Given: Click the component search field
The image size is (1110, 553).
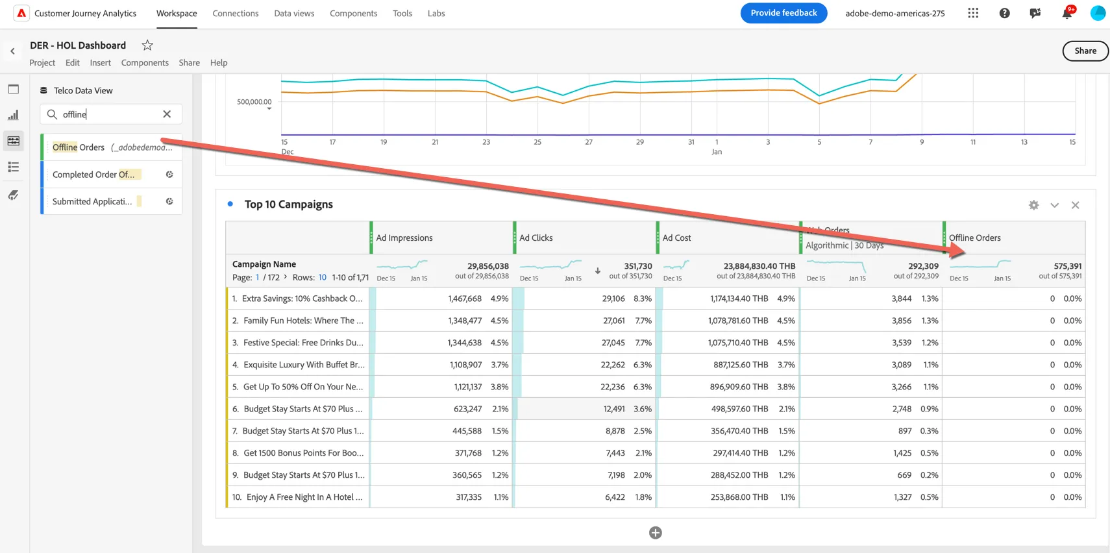Looking at the screenshot, I should 111,114.
